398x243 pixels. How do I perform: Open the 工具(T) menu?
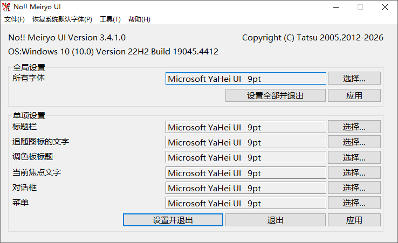[110, 19]
